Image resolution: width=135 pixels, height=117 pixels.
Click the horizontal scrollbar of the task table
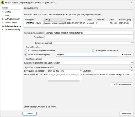click(x=58, y=28)
